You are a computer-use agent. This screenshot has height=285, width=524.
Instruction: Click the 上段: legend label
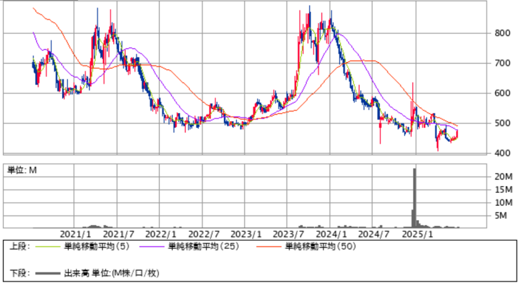click(x=20, y=247)
